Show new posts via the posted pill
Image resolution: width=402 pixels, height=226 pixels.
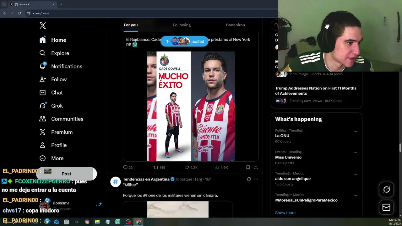pyautogui.click(x=184, y=41)
